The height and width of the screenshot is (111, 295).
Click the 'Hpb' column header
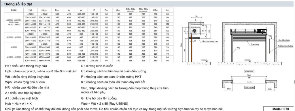[x=31, y=10]
